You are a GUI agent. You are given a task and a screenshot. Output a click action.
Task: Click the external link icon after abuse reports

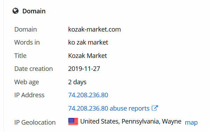(x=155, y=108)
